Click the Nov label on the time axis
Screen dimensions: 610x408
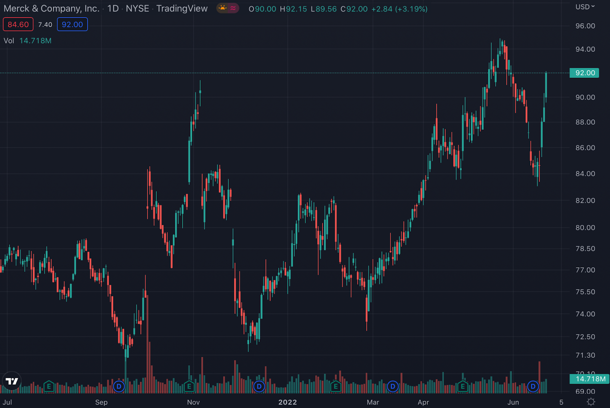[x=193, y=402]
